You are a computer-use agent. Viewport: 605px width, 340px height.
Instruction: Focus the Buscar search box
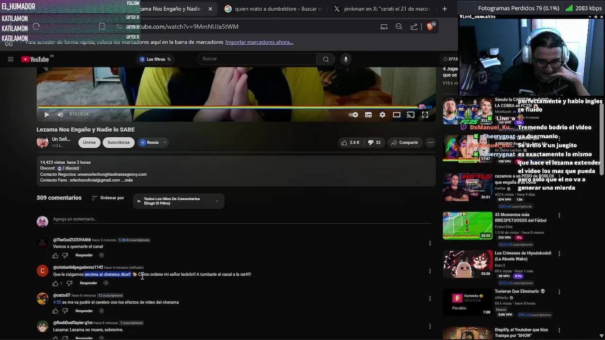click(258, 59)
